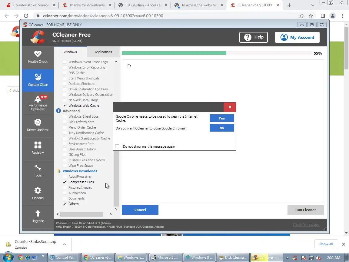Click the cleaner list horizontal scrollbar

tap(82, 214)
